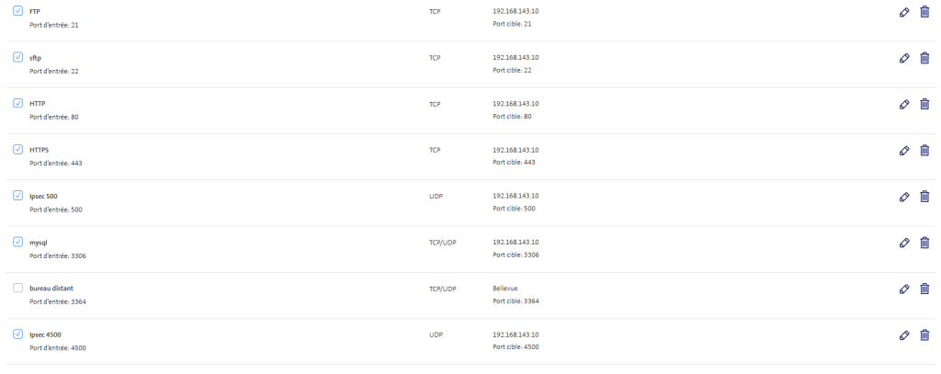Delete the mysql rule

pos(924,244)
